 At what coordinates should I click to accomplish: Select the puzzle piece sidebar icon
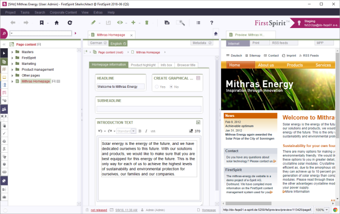[x=4, y=181]
